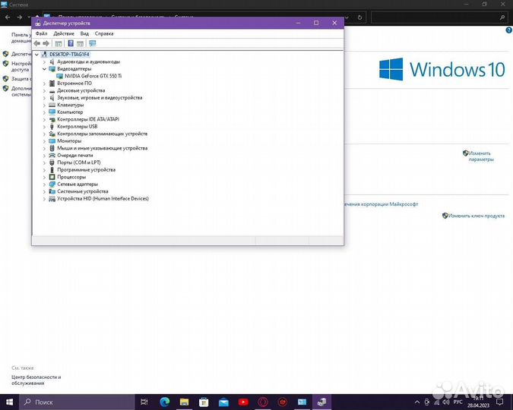The image size is (513, 410).
Task: Expand Дисковые устройства category
Action: (x=44, y=90)
